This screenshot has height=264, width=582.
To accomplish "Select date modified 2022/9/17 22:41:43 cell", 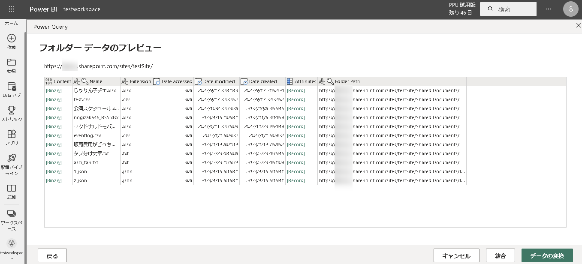I will (x=217, y=90).
